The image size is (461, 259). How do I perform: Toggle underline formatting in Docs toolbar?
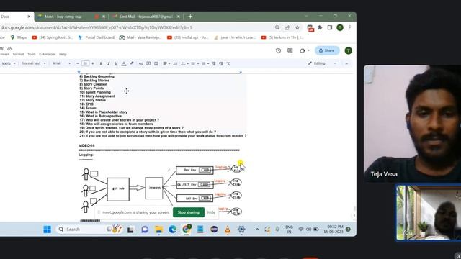click(x=116, y=63)
